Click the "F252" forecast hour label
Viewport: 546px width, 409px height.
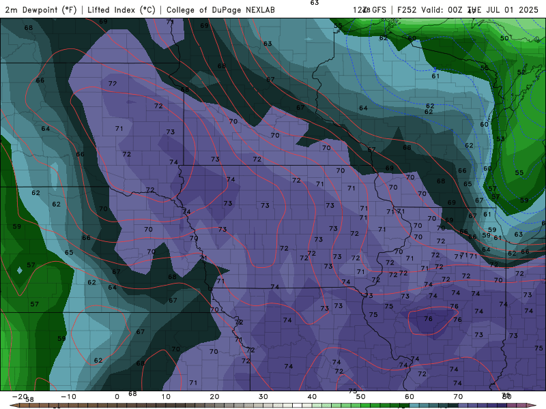tap(407, 10)
